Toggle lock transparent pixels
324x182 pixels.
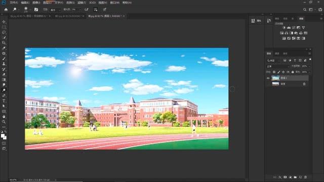coord(274,72)
